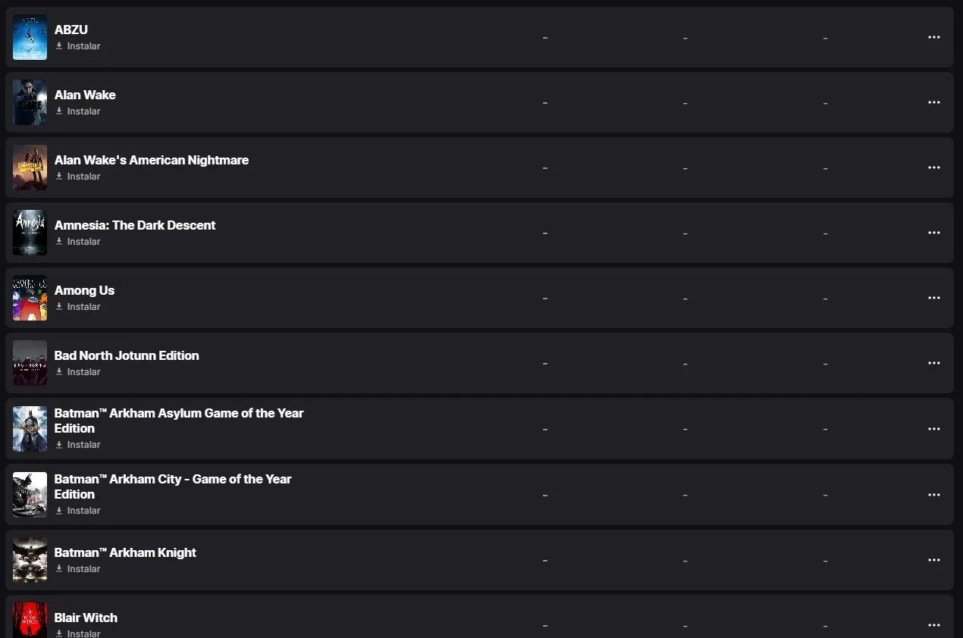Viewport: 963px width, 638px height.
Task: Open ellipsis menu for Amnesia: The Dark Descent
Action: (934, 233)
